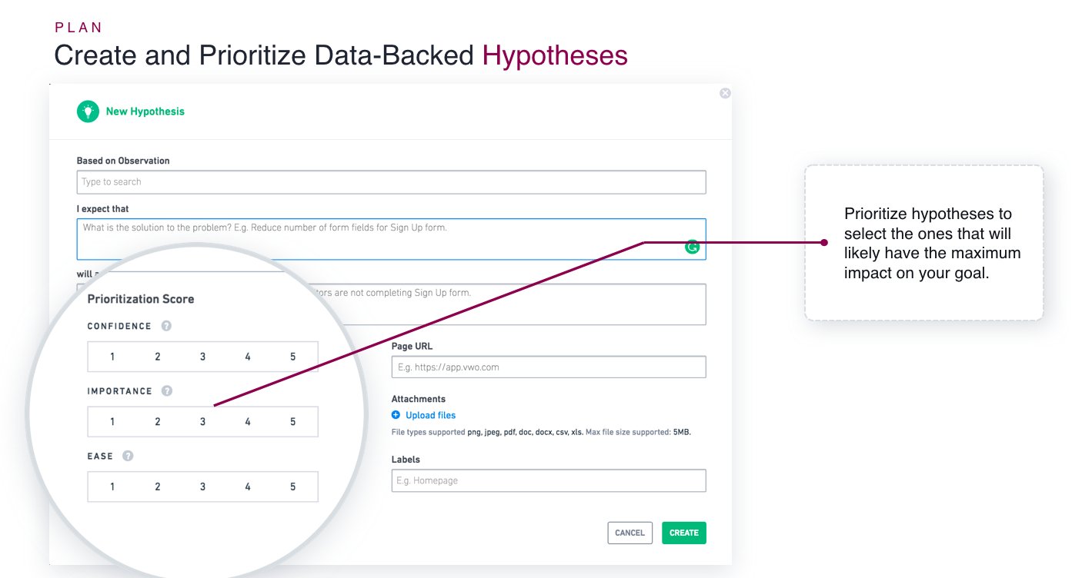Set Ease score to 2

(x=158, y=487)
